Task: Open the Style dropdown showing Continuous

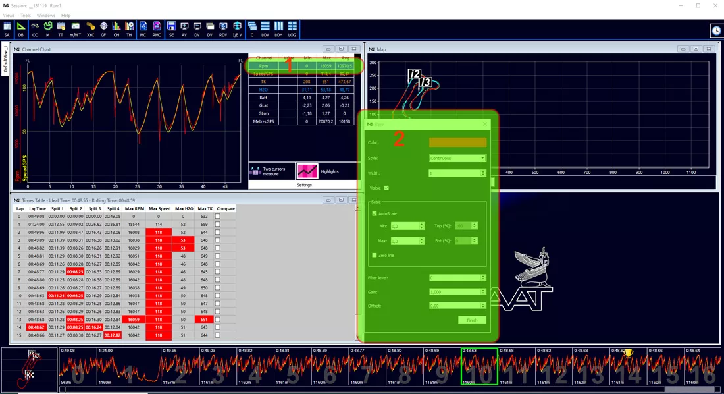Action: pos(457,158)
